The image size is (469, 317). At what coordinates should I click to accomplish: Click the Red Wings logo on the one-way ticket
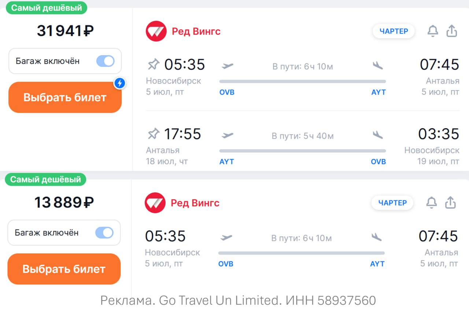(155, 203)
